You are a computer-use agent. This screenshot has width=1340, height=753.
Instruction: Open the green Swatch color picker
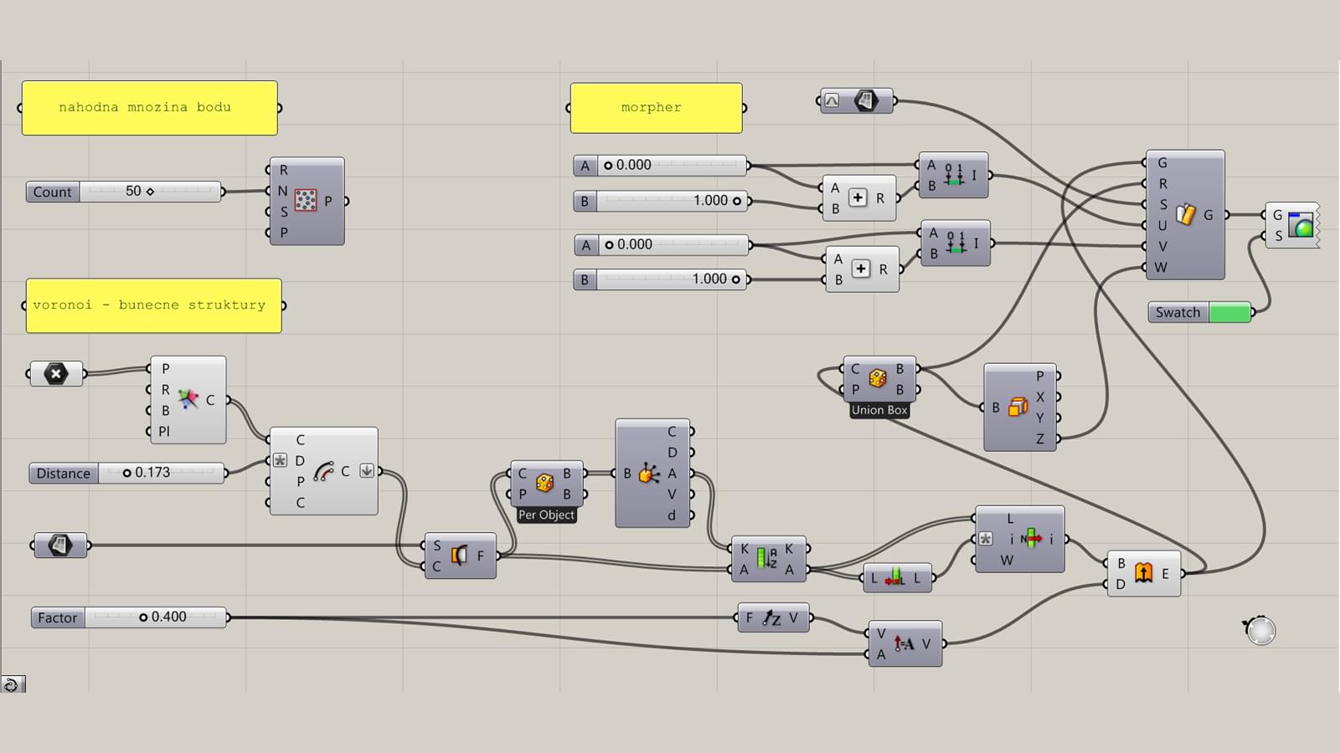pos(1229,313)
